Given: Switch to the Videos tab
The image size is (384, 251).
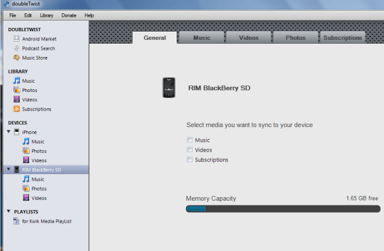Looking at the screenshot, I should (x=248, y=38).
